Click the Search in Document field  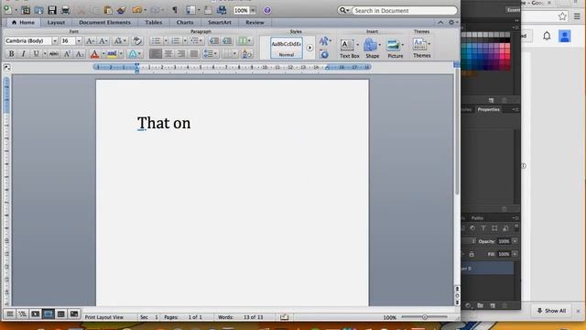[x=405, y=10]
